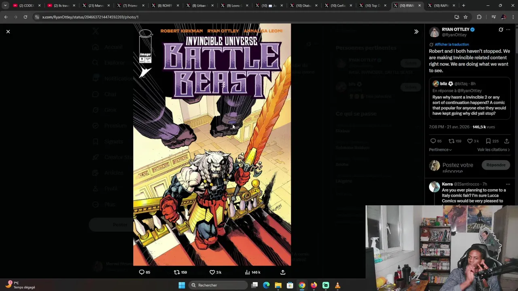
Task: Reload the page
Action: 25,17
